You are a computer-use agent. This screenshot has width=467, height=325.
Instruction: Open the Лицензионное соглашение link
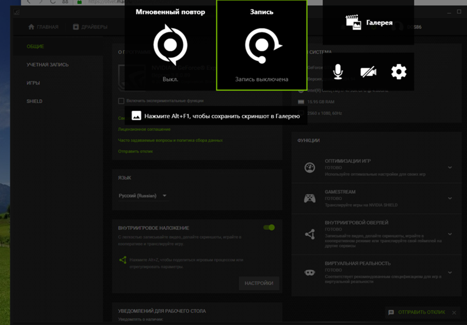click(x=144, y=129)
